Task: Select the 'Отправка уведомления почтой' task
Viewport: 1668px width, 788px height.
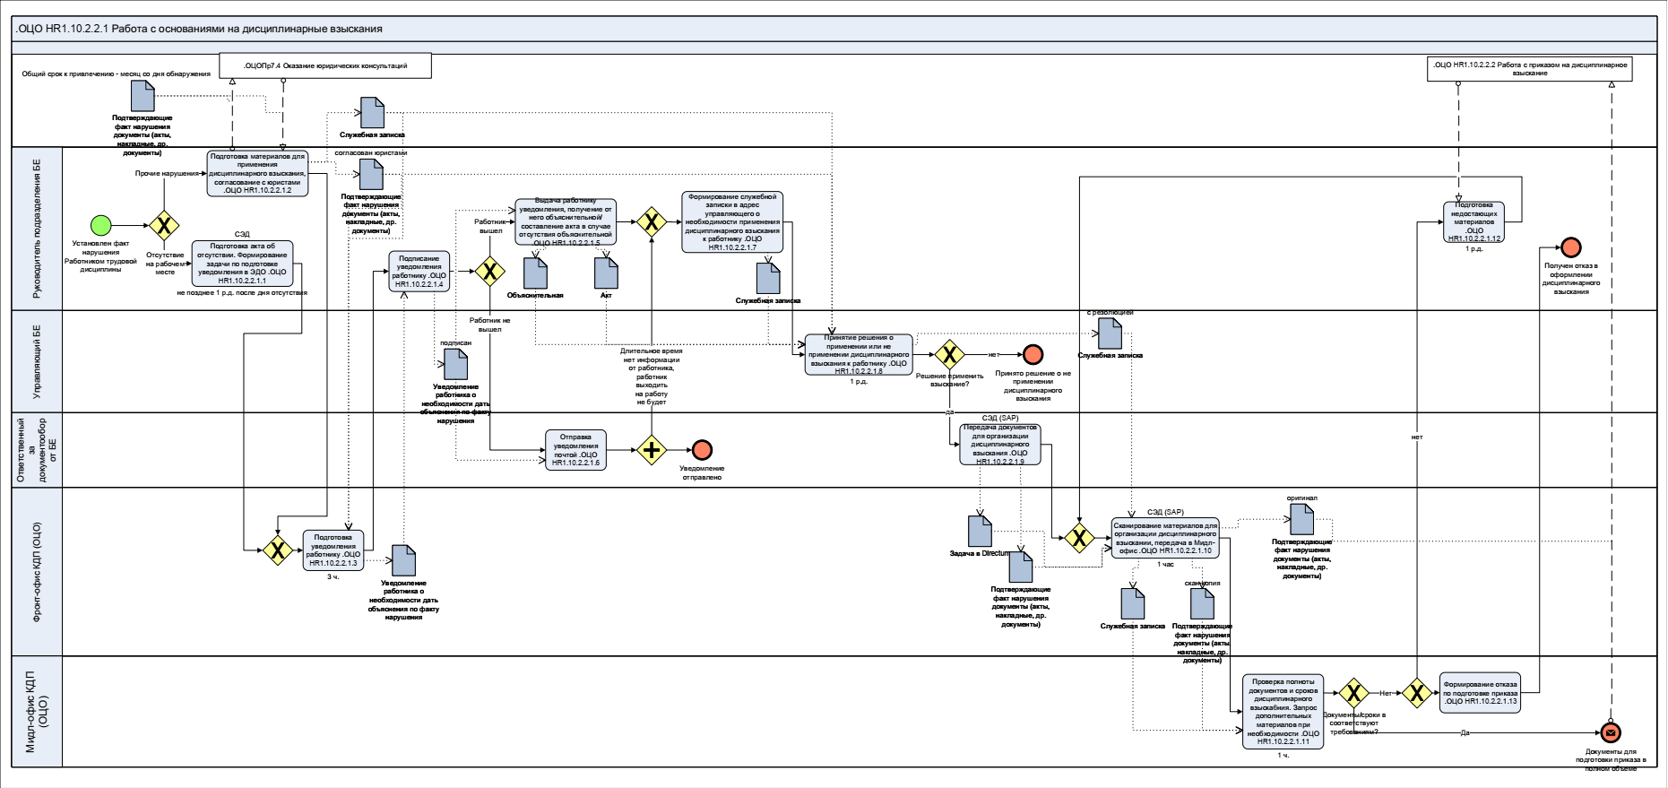Action: [x=575, y=450]
